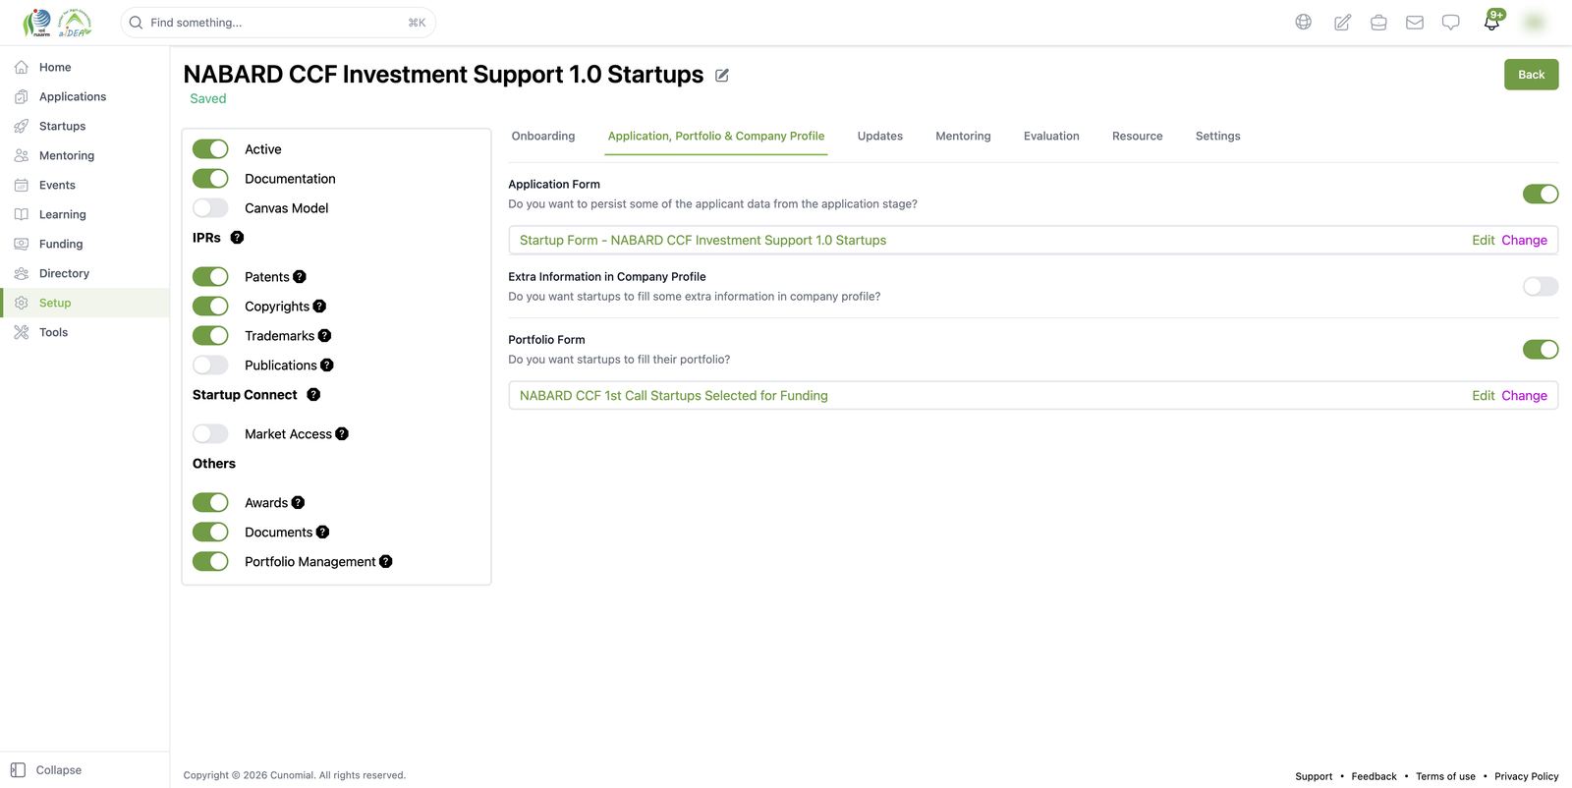Open the mail envelope icon
This screenshot has height=788, width=1572.
pos(1415,22)
